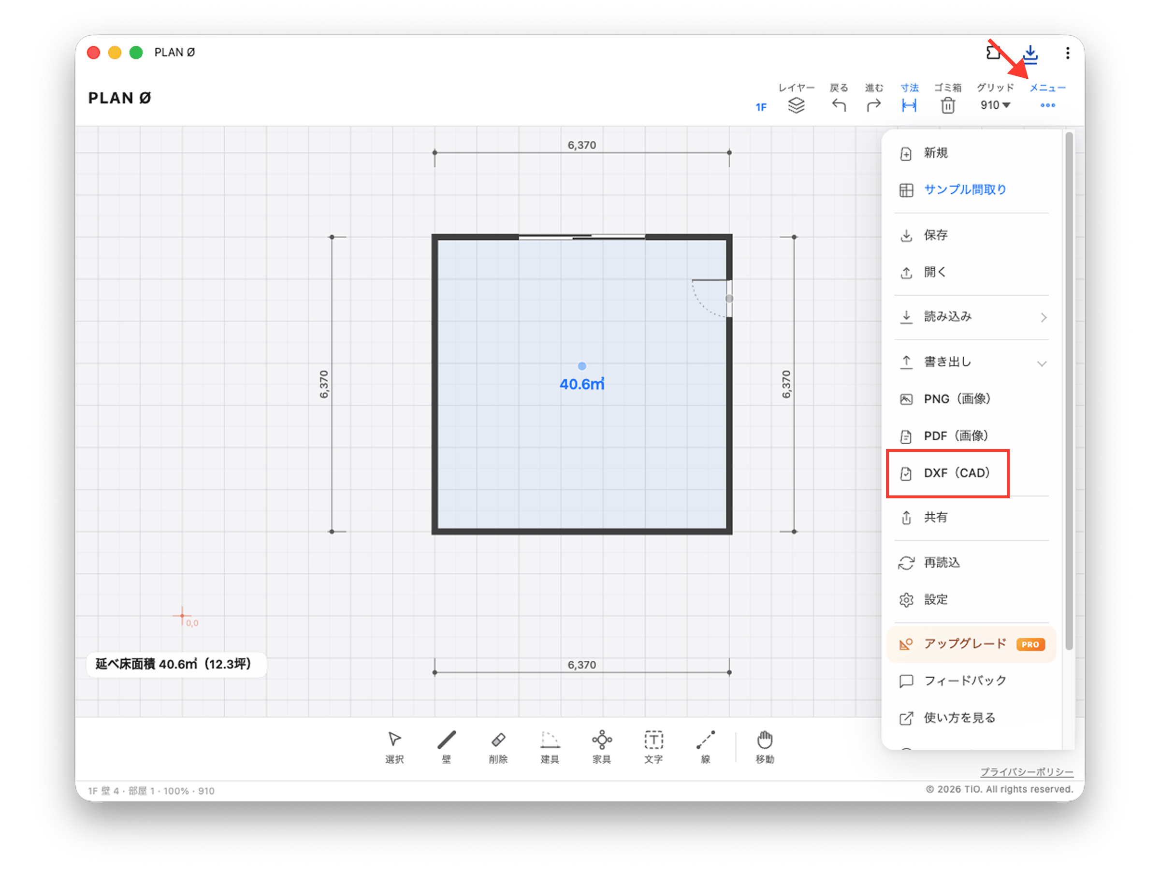The width and height of the screenshot is (1160, 870).
Task: Click the blue room center point
Action: [581, 366]
